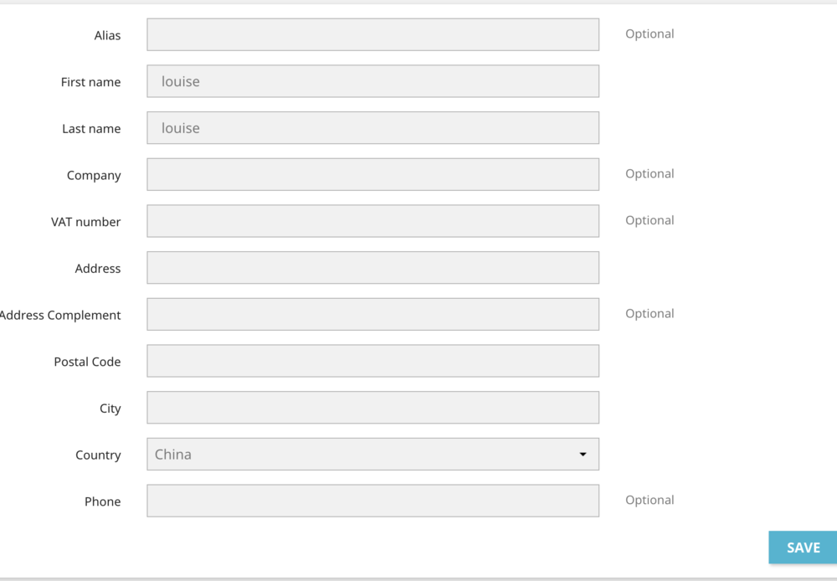Expand the country selector showing China
This screenshot has height=581, width=837.
(372, 454)
